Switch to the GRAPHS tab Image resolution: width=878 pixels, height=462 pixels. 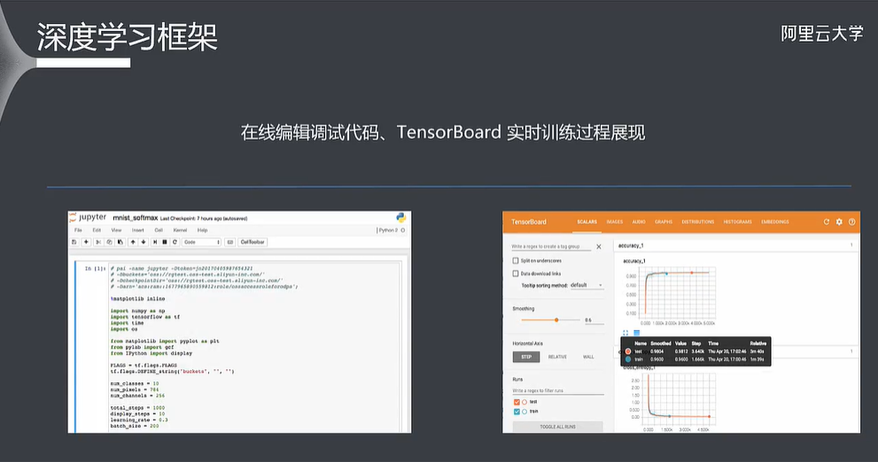pyautogui.click(x=664, y=222)
